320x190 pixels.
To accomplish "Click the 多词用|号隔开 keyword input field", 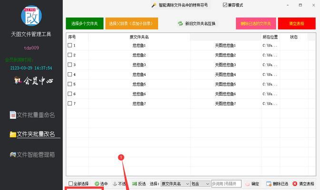I will [x=227, y=184].
